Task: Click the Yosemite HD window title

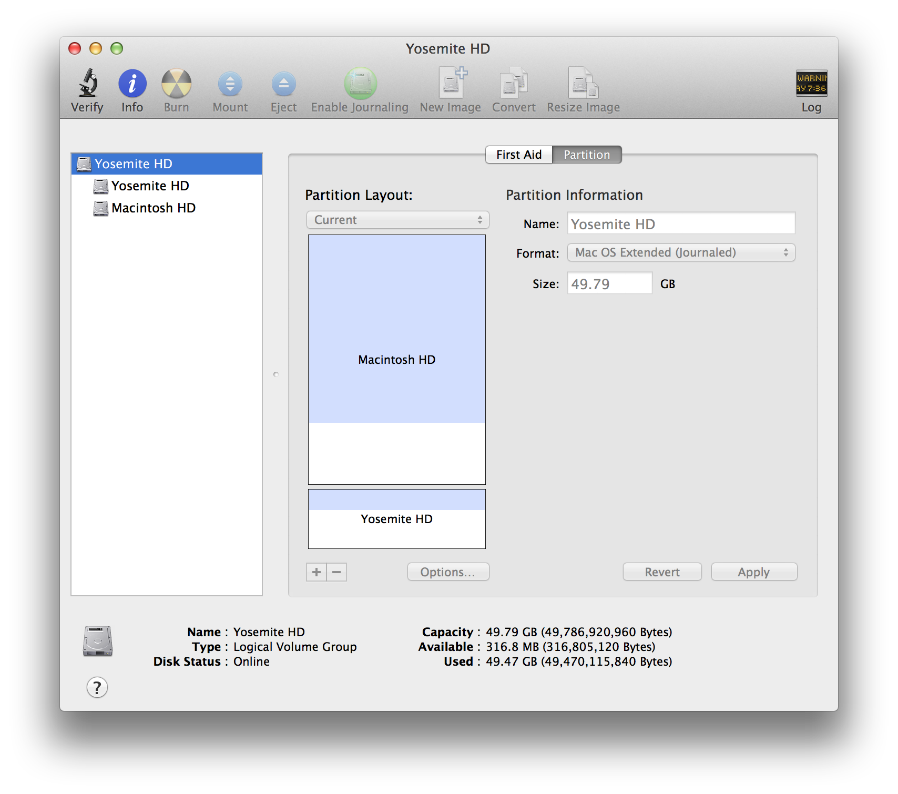Action: [448, 49]
